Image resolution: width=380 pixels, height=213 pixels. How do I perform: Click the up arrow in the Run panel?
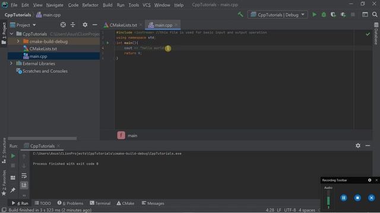[x=24, y=156]
